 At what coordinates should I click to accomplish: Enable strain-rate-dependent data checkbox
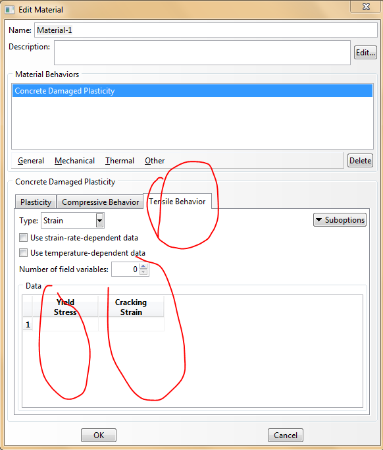coord(23,238)
